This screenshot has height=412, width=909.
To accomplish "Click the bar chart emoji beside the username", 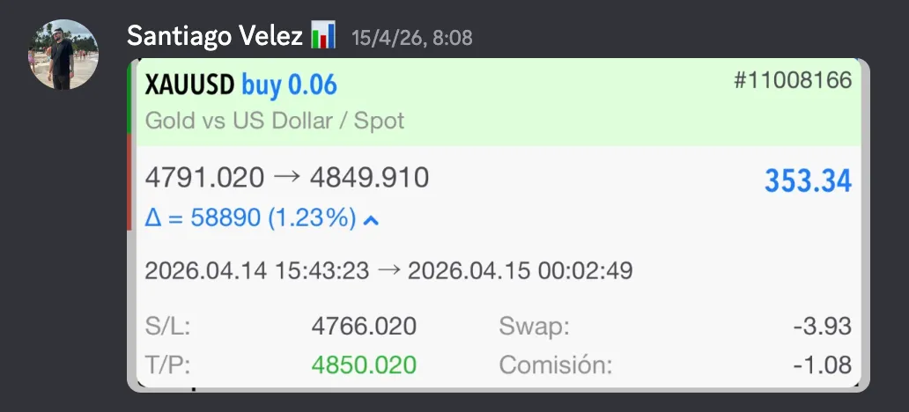I will click(x=323, y=35).
